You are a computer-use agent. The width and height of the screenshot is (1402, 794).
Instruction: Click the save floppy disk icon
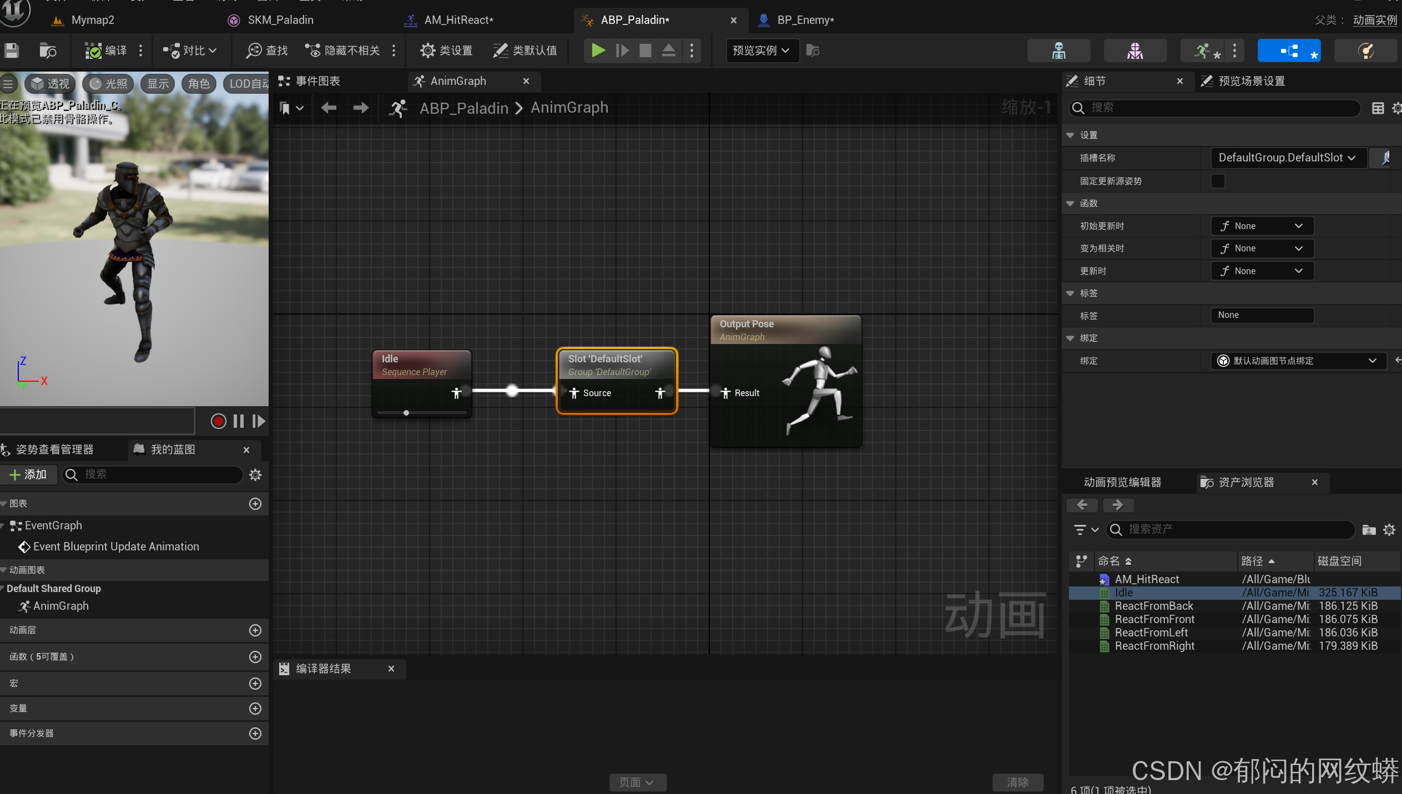[x=12, y=50]
